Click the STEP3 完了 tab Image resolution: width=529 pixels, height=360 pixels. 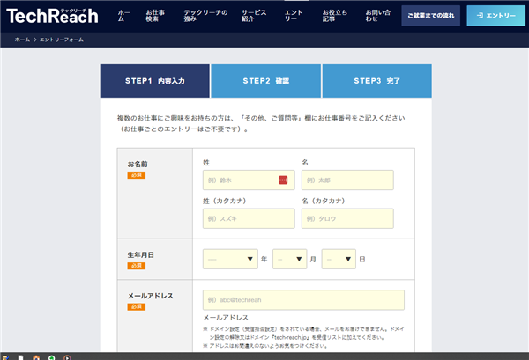376,81
